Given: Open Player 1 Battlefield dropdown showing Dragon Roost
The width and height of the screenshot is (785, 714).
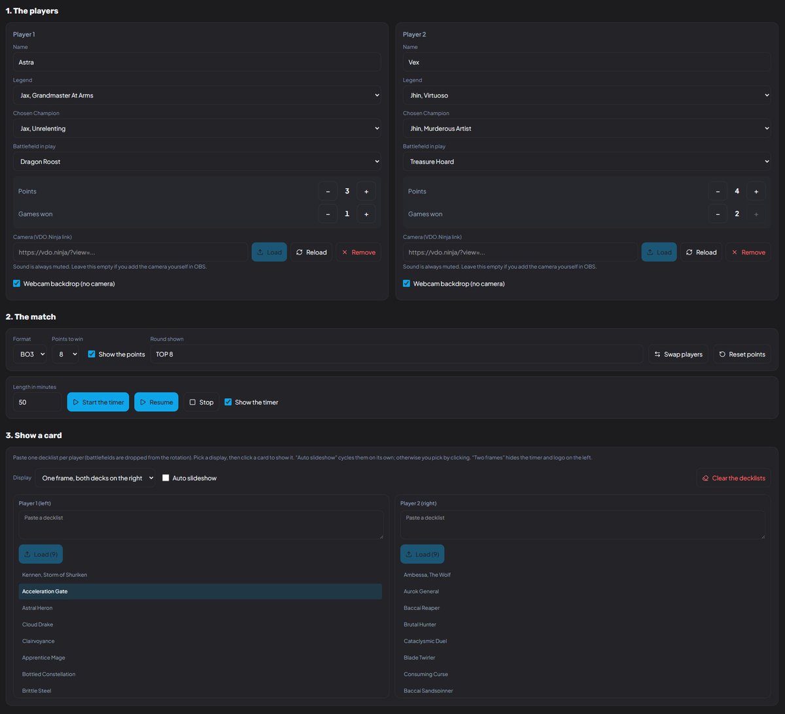Looking at the screenshot, I should pos(197,161).
